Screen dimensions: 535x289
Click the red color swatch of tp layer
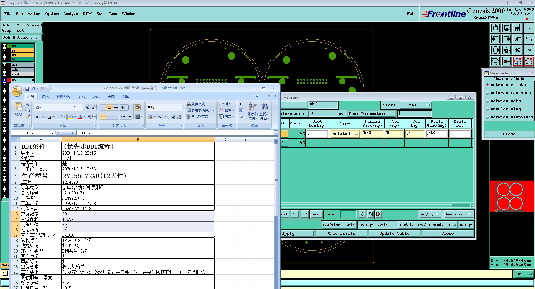click(x=9, y=80)
